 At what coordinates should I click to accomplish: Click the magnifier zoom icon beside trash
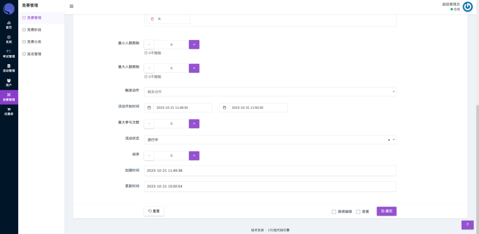click(159, 19)
